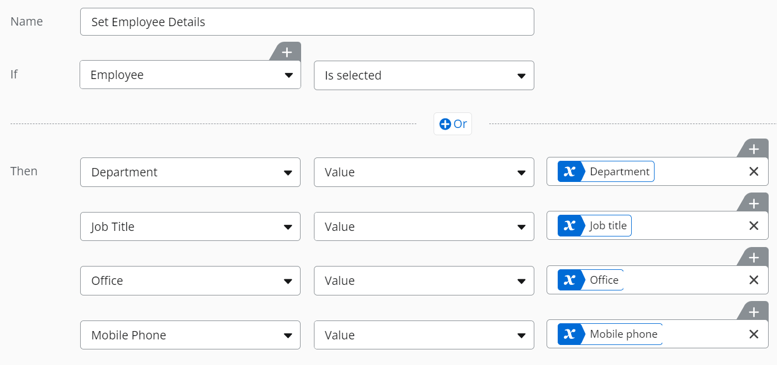Viewport: 777px width, 365px height.
Task: Remove the Job title value with X
Action: click(754, 225)
